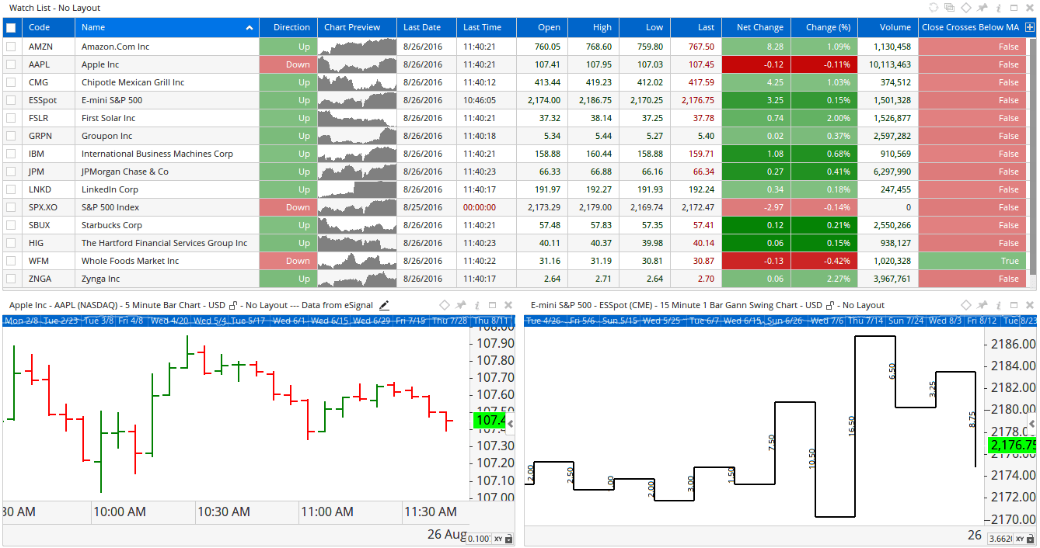Click the green 107.4 price label on Apple chart
This screenshot has width=1040, height=548.
click(x=489, y=421)
